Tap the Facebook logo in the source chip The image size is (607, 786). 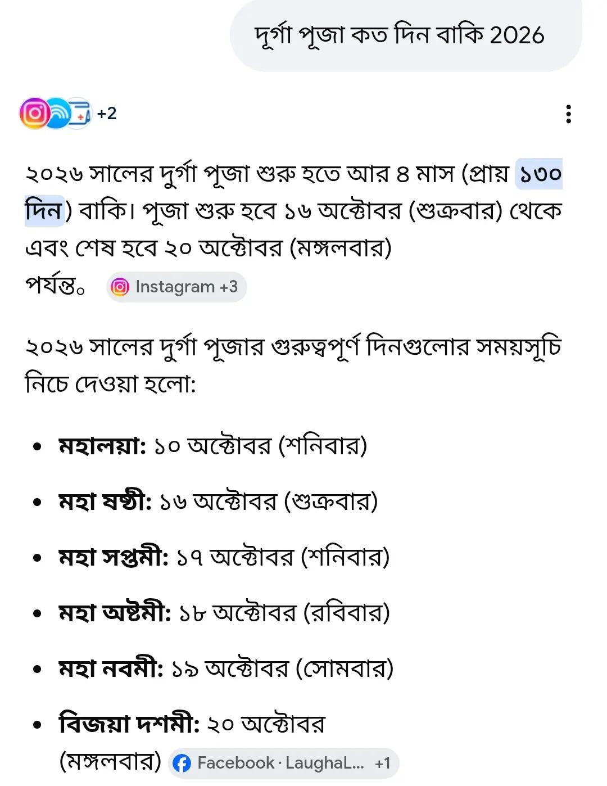click(182, 763)
